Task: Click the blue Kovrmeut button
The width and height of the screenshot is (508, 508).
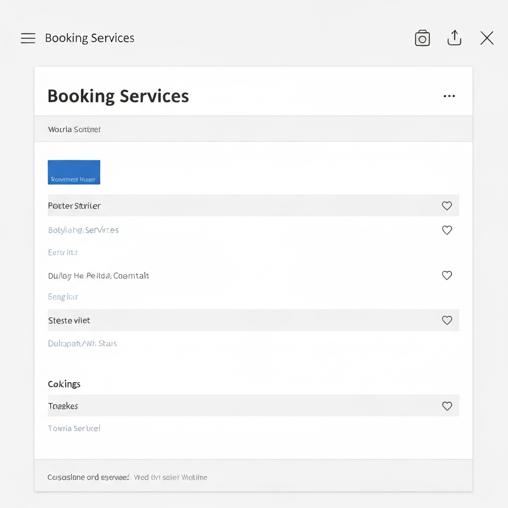Action: (74, 172)
